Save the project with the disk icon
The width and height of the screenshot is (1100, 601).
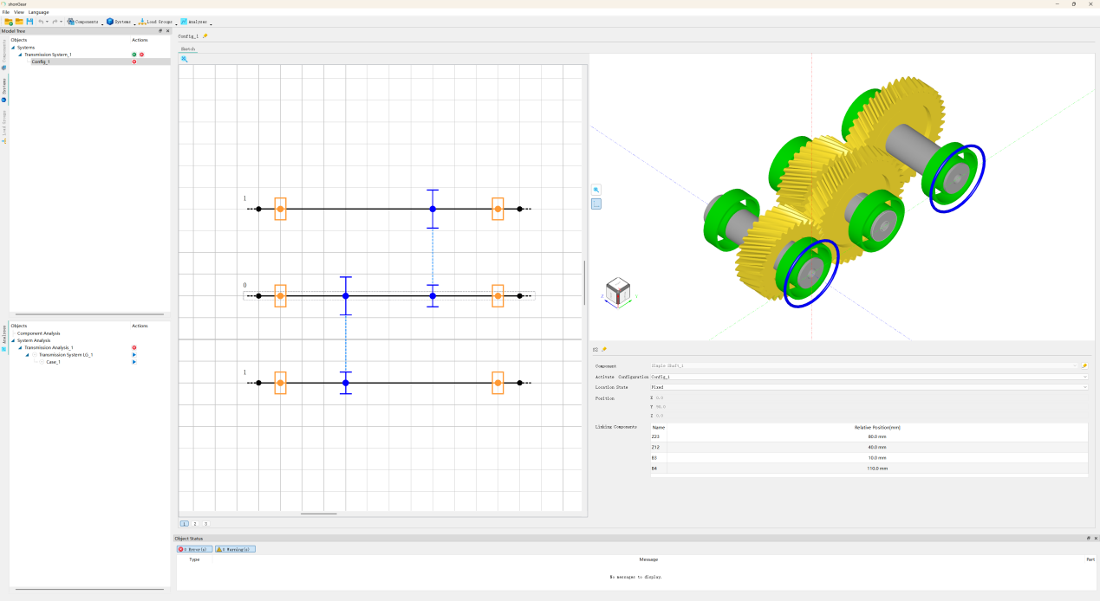coord(29,21)
